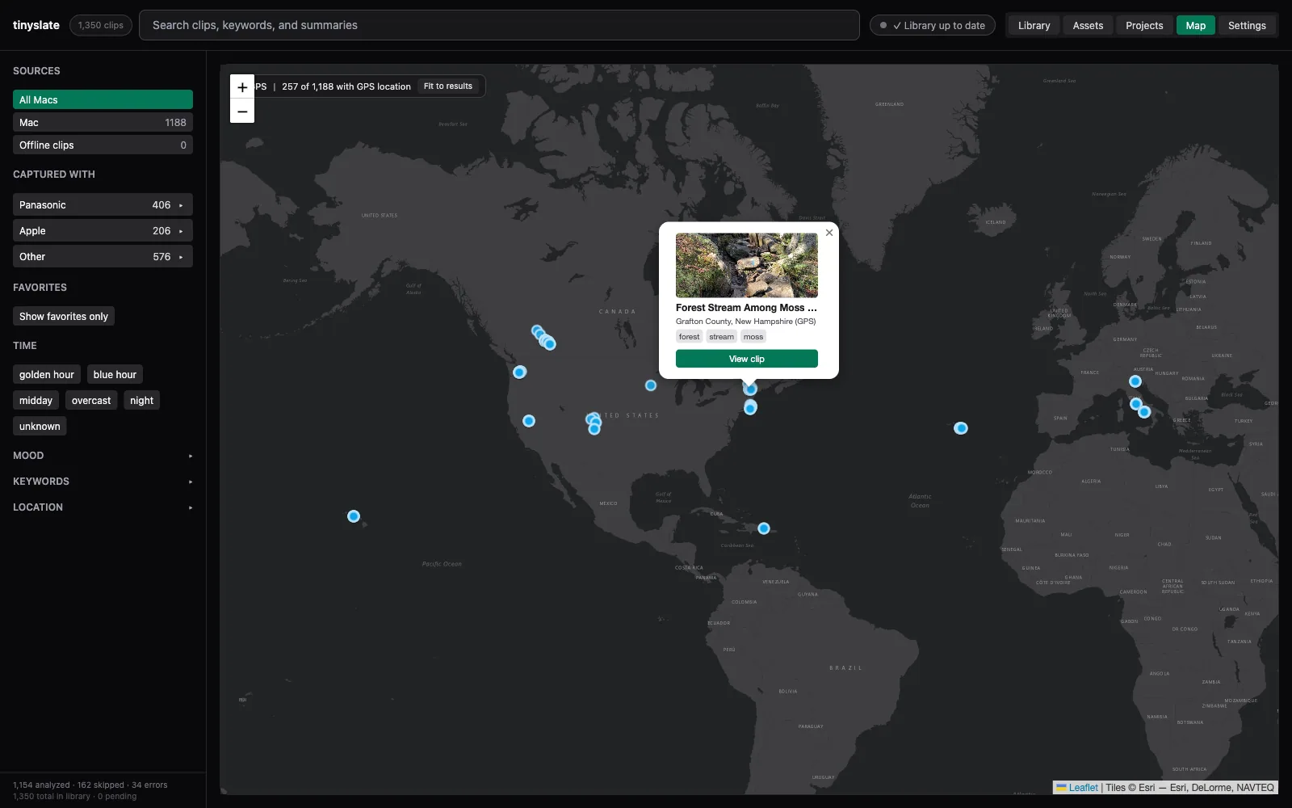Toggle golden hour time filter

click(47, 374)
